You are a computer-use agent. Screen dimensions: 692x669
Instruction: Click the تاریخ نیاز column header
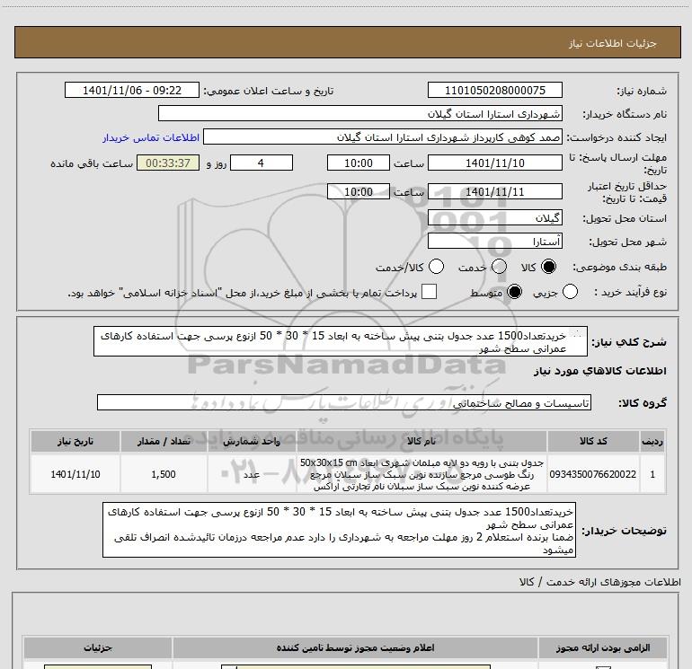tap(75, 441)
